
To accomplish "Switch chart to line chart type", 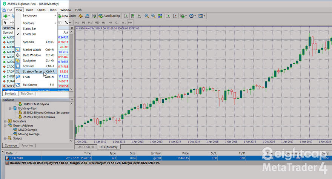I will coord(139,16).
